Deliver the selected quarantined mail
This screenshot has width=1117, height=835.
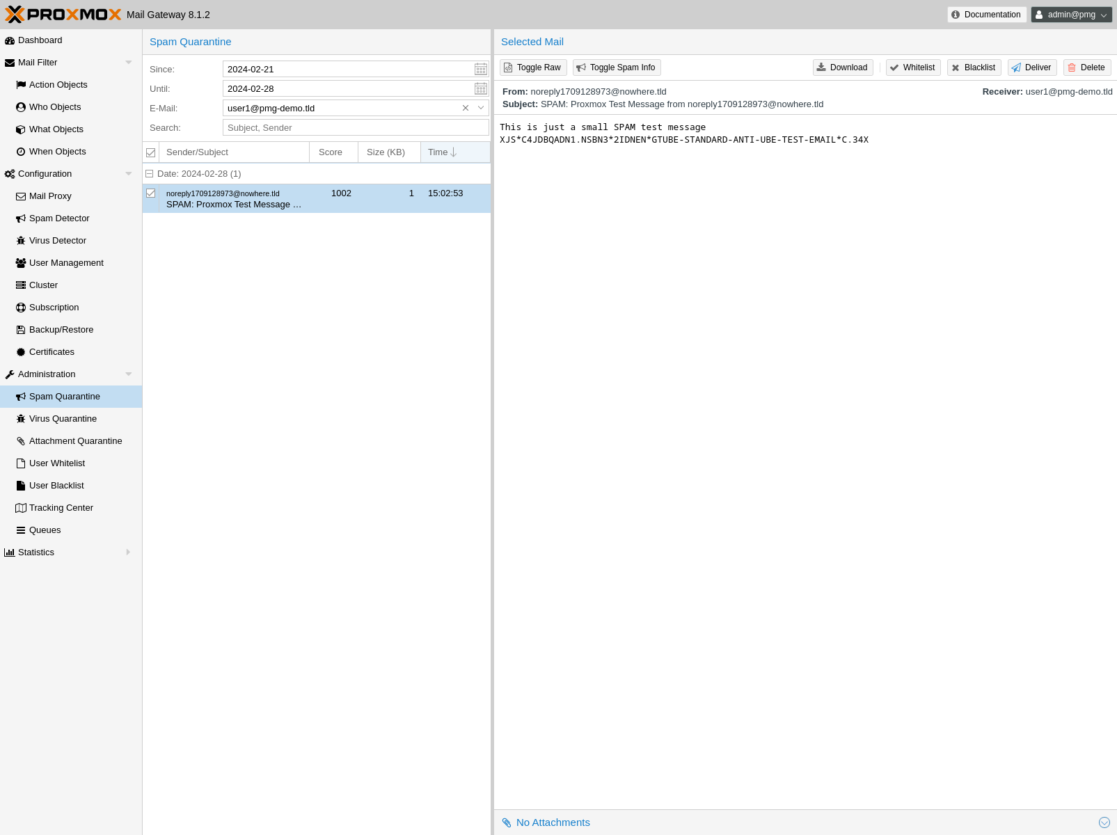tap(1031, 67)
